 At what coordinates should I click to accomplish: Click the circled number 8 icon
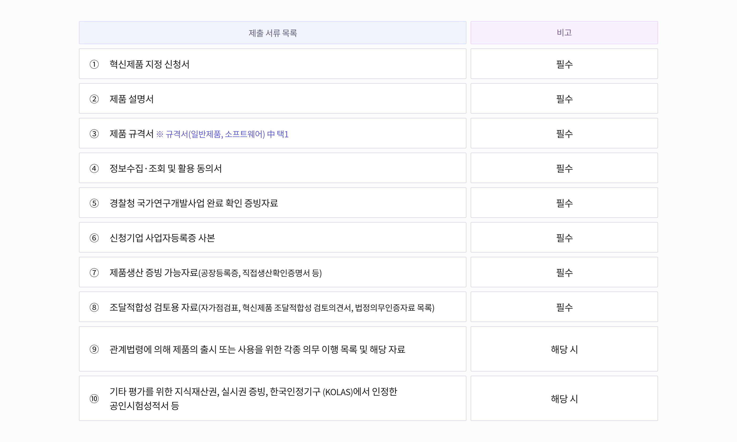(94, 307)
